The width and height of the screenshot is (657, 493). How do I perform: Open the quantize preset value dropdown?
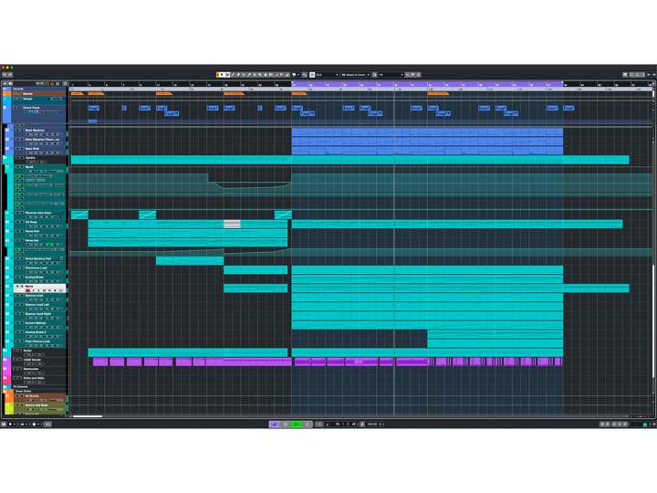click(x=391, y=74)
